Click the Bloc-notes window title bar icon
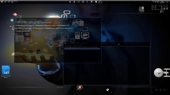 (x=65, y=43)
